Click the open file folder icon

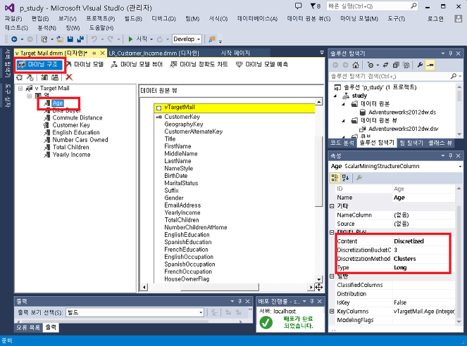60,39
